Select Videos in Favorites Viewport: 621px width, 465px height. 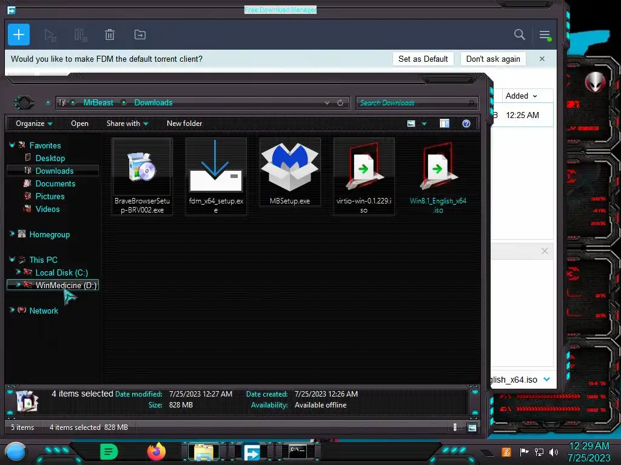tap(47, 209)
